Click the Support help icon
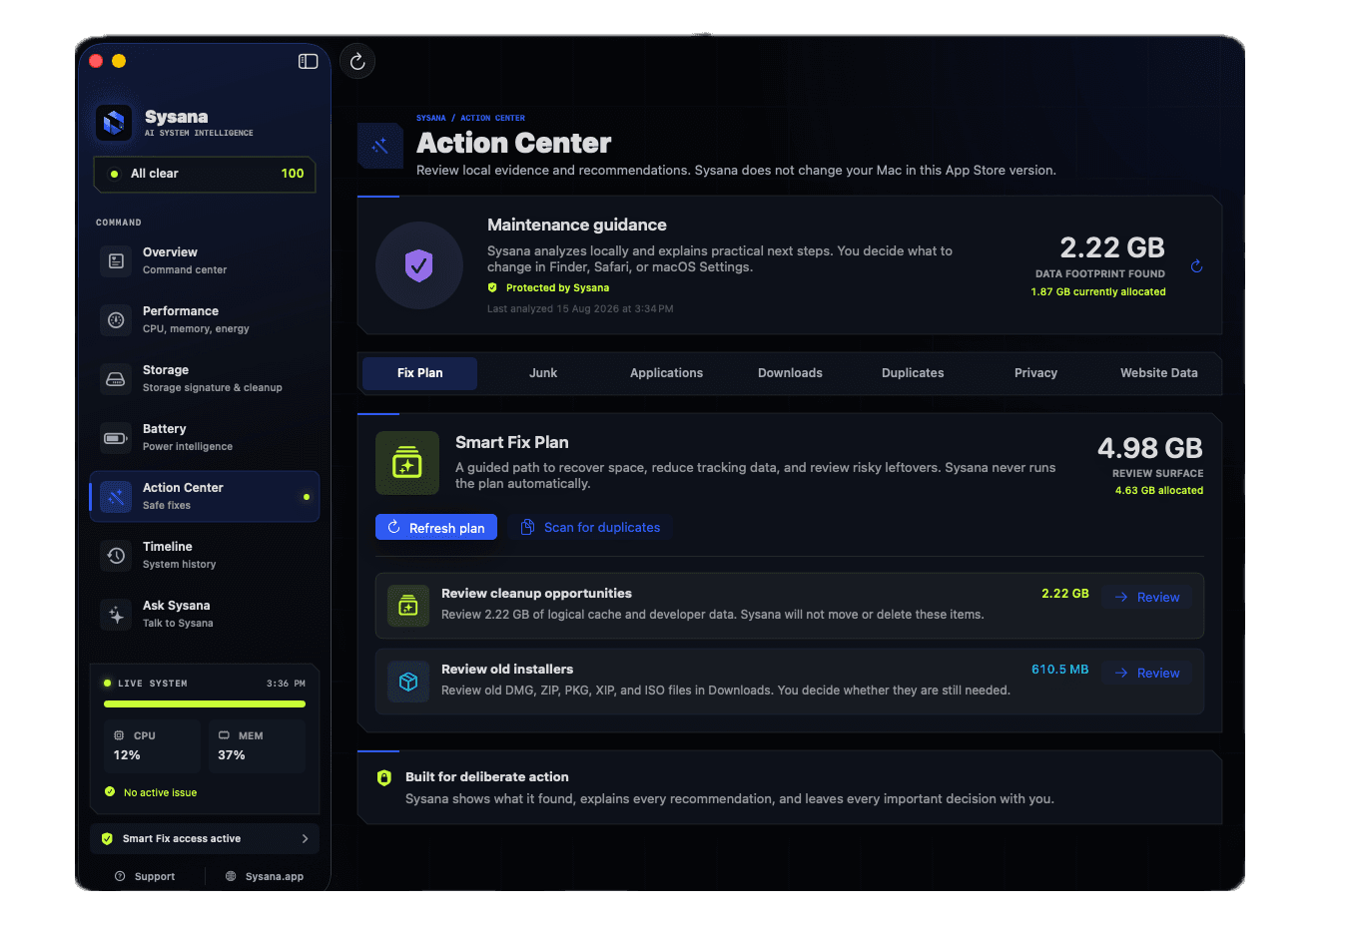 [120, 876]
